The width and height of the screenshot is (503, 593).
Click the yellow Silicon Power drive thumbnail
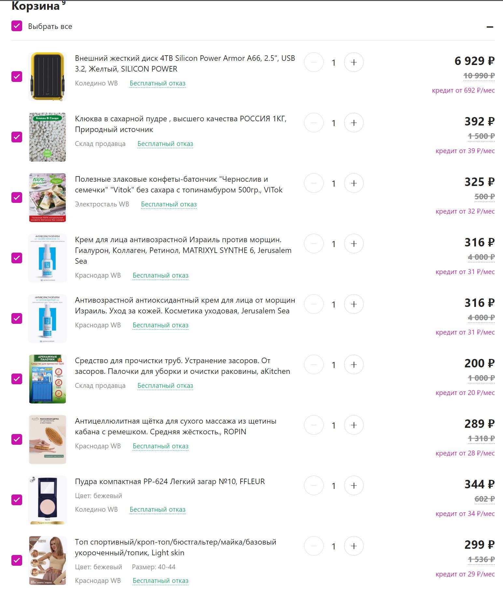click(x=48, y=76)
